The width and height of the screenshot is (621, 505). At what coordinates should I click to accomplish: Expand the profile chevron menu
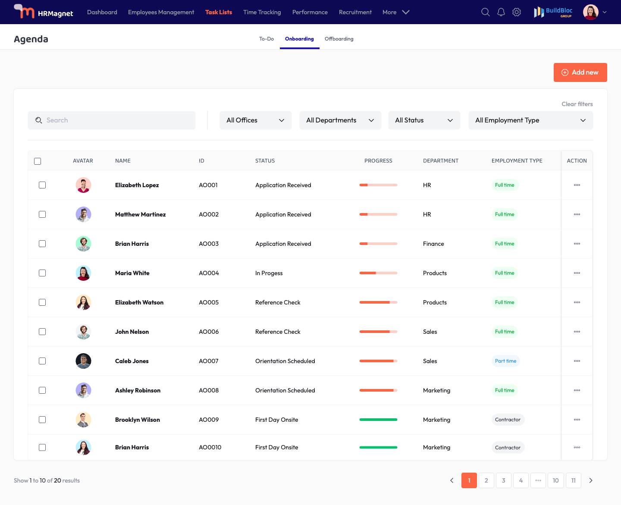pyautogui.click(x=605, y=12)
